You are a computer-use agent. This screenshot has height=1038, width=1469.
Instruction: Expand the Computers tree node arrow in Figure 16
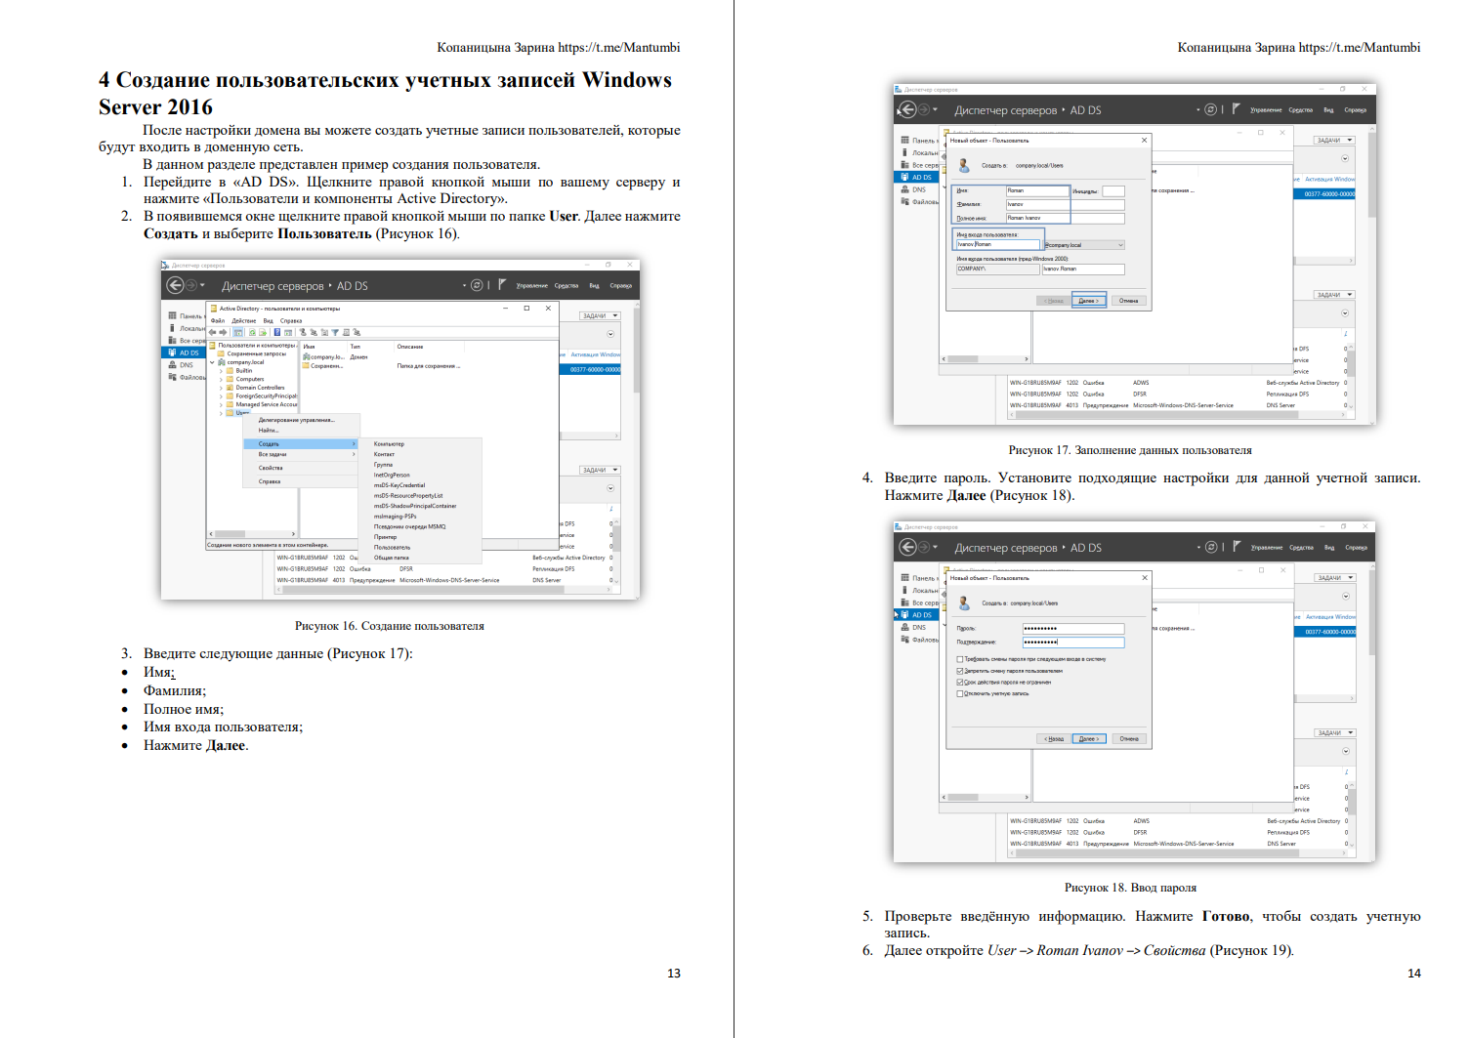coord(222,379)
